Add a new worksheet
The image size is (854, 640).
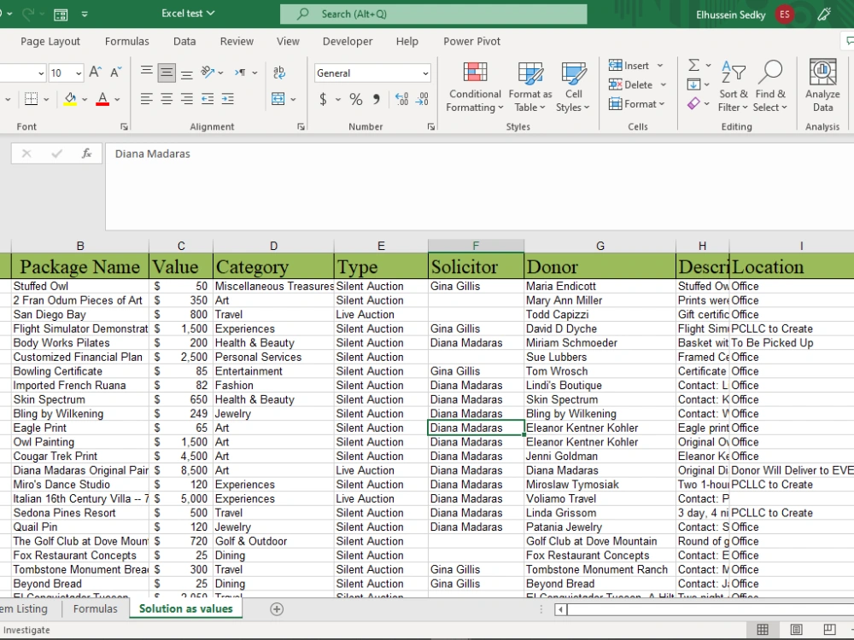click(277, 608)
